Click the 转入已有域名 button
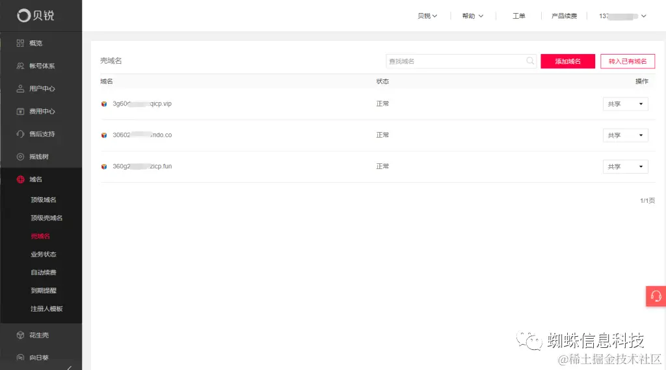Screen dimensions: 666x370 tap(628, 61)
